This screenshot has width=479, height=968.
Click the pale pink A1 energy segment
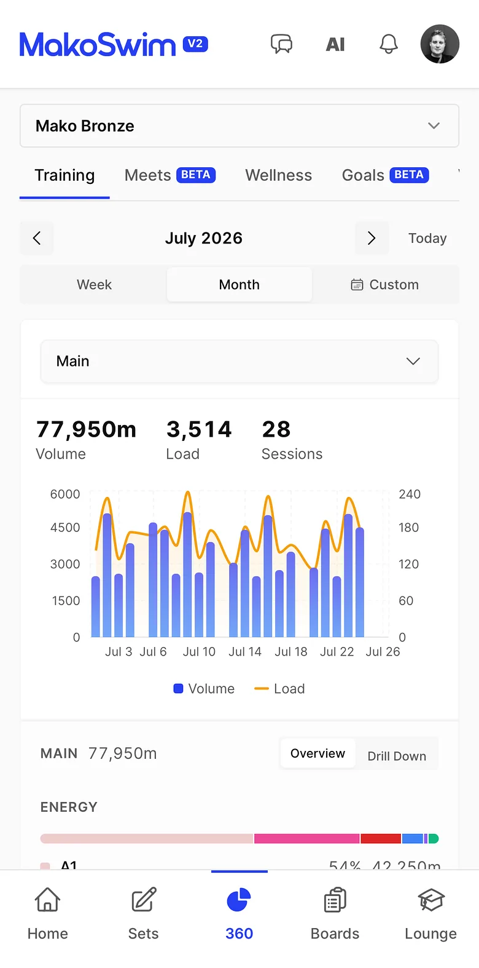coord(147,838)
